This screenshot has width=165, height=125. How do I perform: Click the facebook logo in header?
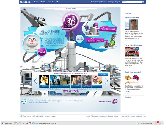[x=25, y=2]
